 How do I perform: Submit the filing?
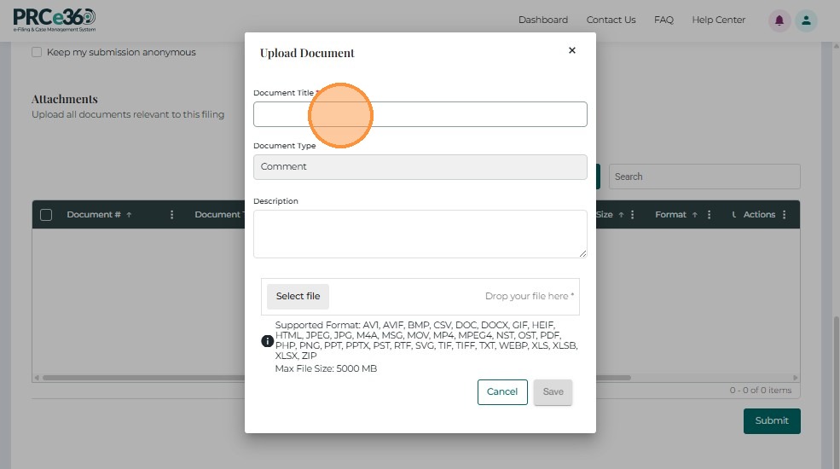[772, 420]
